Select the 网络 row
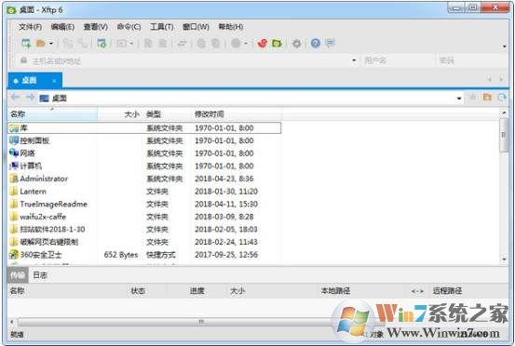The width and height of the screenshot is (515, 346). (144, 153)
